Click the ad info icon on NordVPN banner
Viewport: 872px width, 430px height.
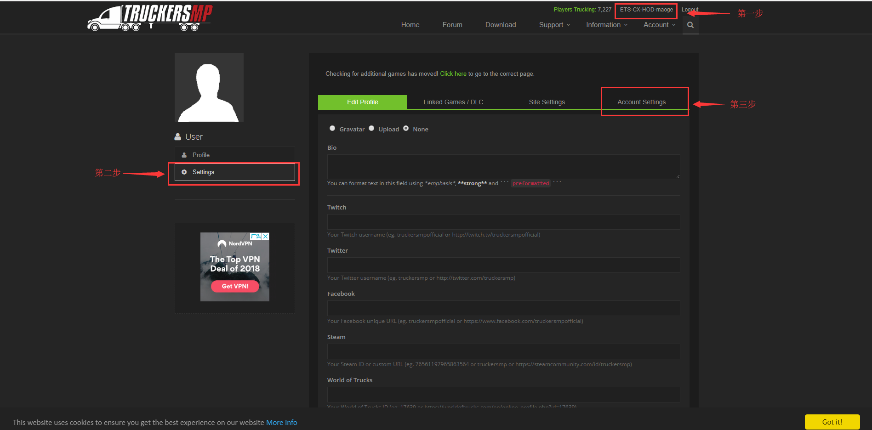[256, 236]
